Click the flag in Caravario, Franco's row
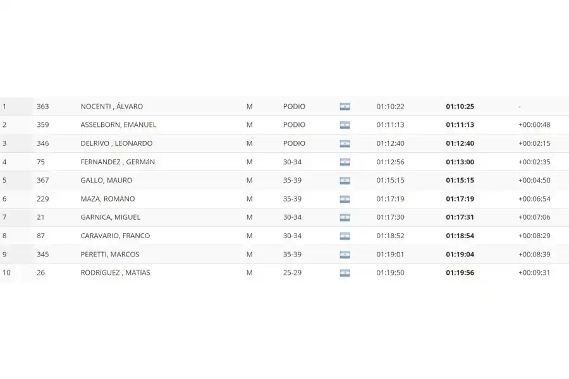Screen dimensions: 569x379 345,236
